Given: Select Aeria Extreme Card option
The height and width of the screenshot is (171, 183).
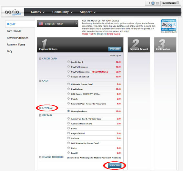Looking at the screenshot, I should tap(68, 123).
